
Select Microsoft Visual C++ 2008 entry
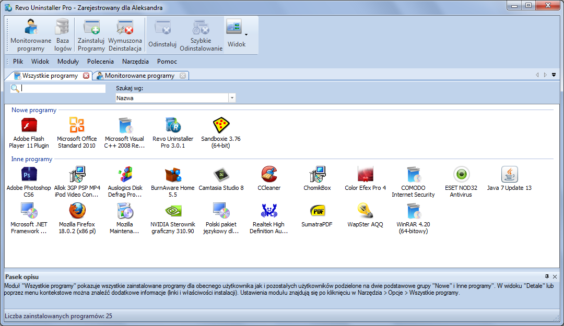point(124,132)
